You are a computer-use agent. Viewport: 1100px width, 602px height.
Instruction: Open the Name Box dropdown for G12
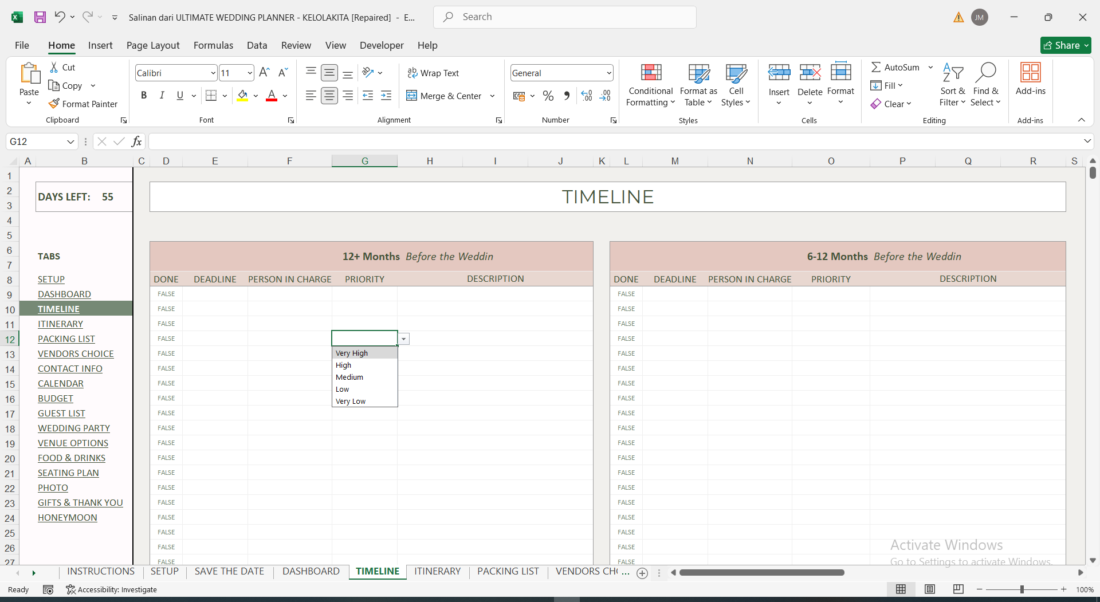[70, 141]
